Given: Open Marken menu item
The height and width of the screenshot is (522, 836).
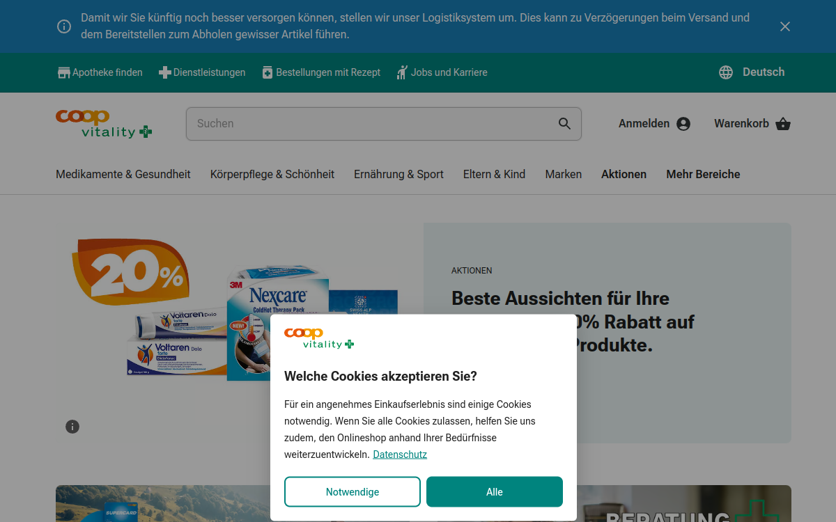Looking at the screenshot, I should point(564,175).
